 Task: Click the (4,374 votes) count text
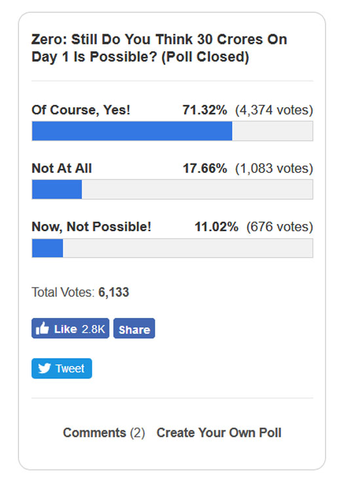(274, 110)
